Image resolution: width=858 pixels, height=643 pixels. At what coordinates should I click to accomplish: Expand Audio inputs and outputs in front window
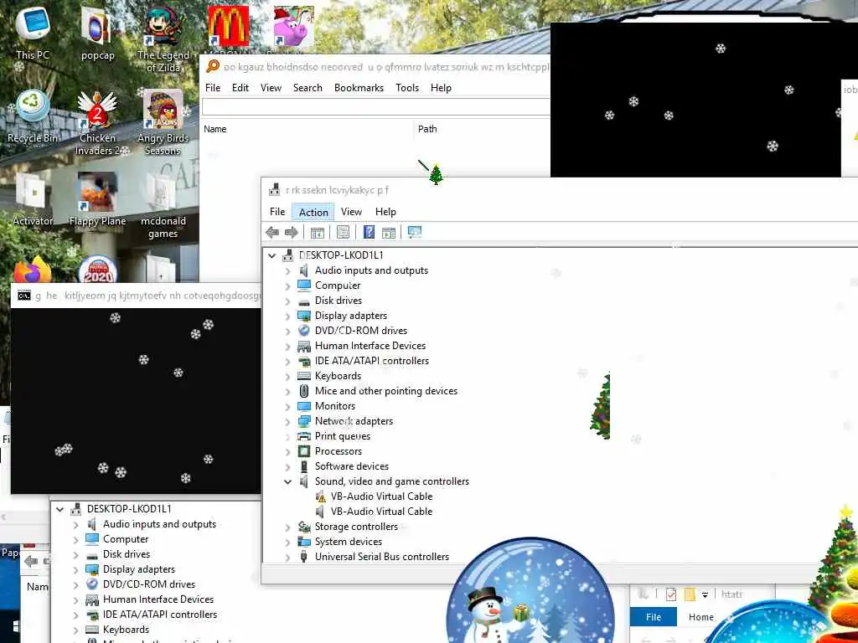pos(288,270)
